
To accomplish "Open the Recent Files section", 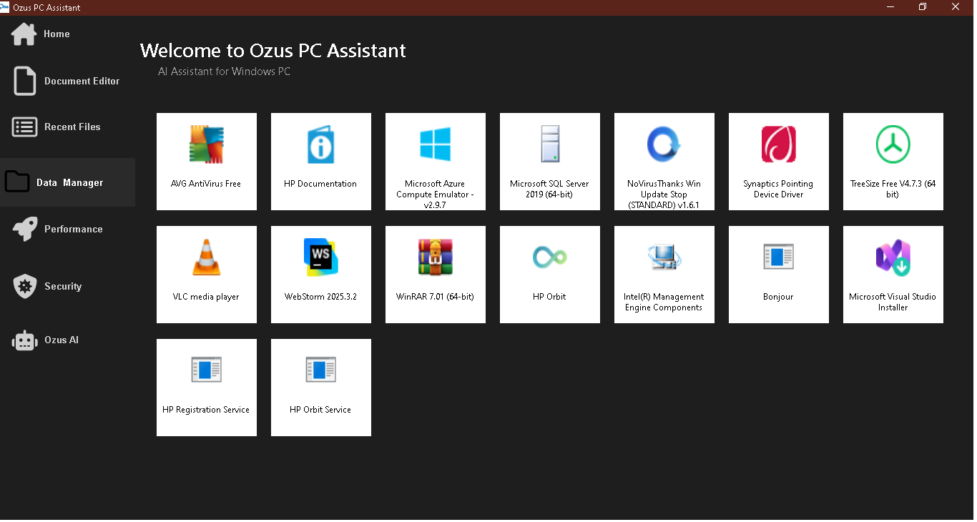I will [68, 127].
